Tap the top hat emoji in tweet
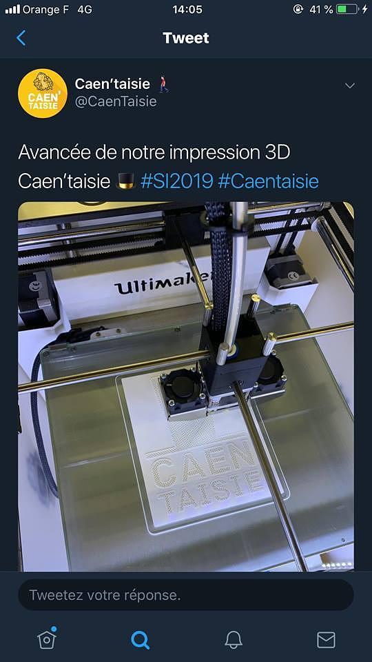The height and width of the screenshot is (662, 372). coord(125,181)
